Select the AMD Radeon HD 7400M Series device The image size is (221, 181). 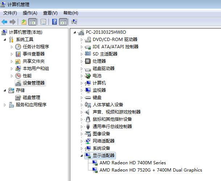(133, 163)
